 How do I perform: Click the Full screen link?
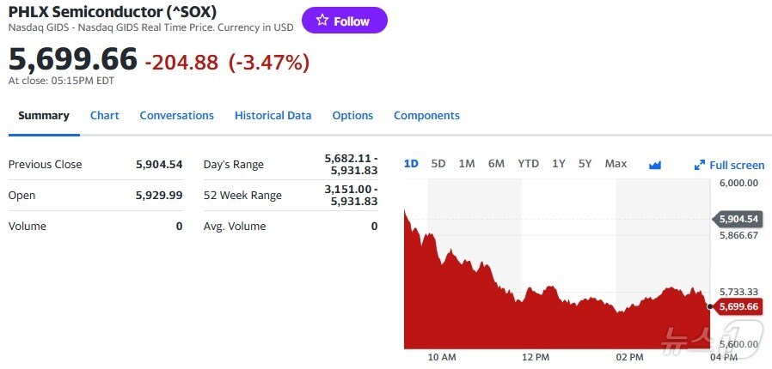pos(736,165)
